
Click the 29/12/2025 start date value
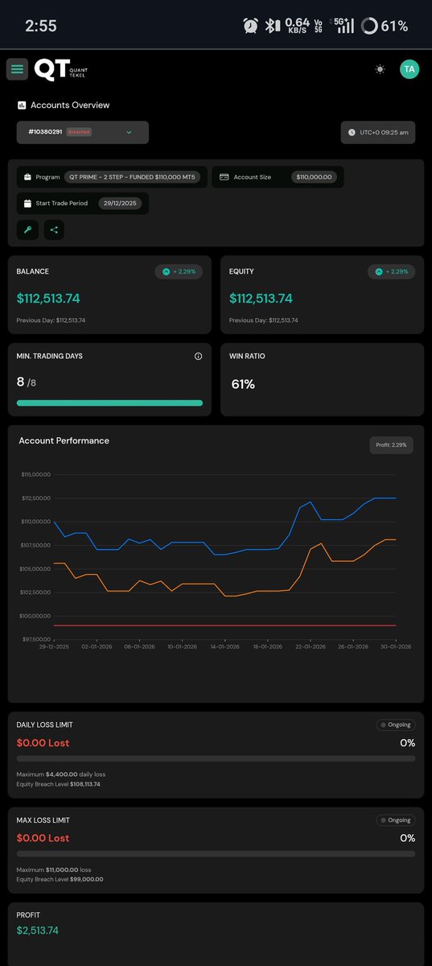121,204
